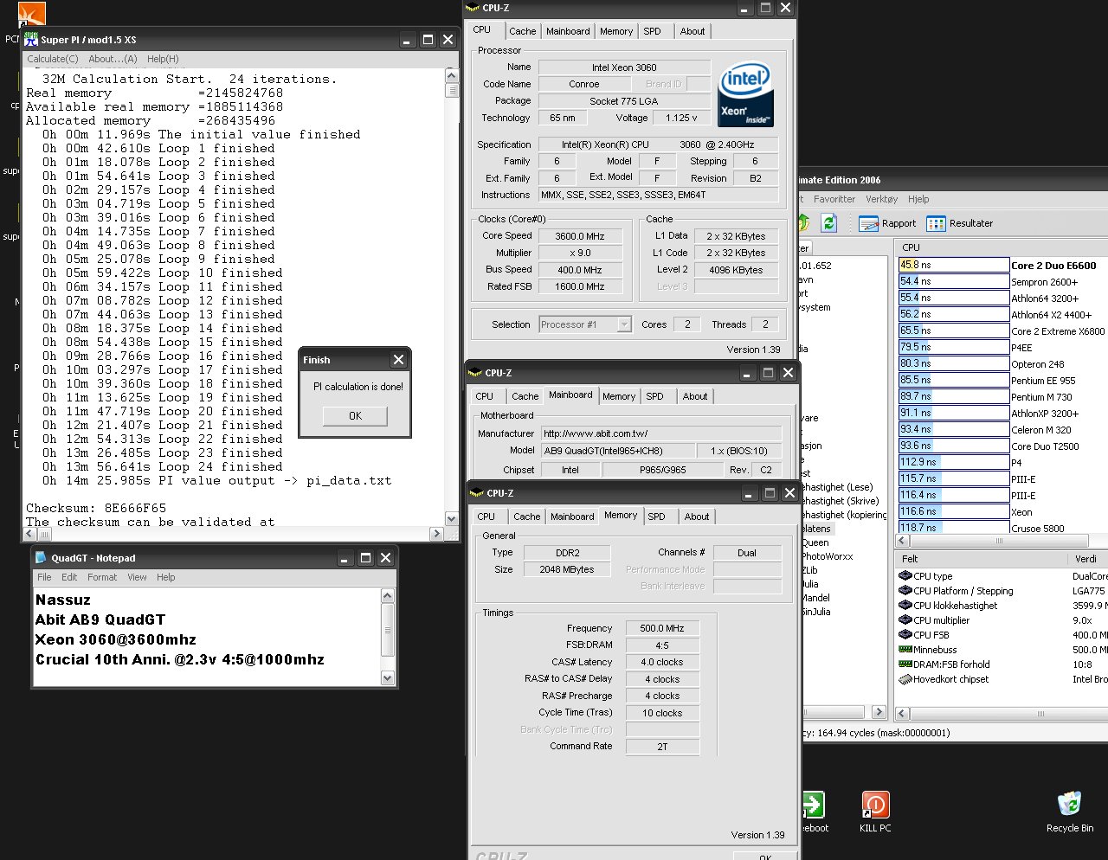Click the Crusoe 5800 result row
The image size is (1108, 860).
(x=1002, y=528)
